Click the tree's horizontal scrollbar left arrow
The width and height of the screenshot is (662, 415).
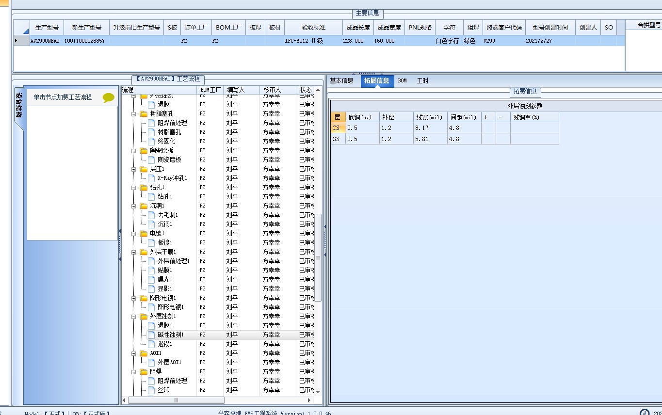click(124, 400)
